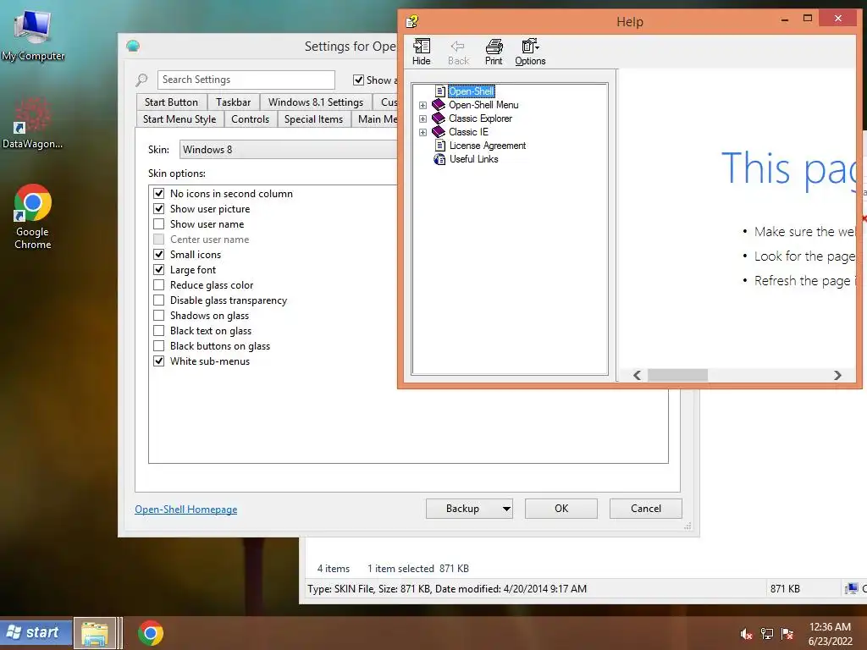Viewport: 867px width, 650px height.
Task: Select Useful Links in Help tree
Action: click(x=474, y=159)
